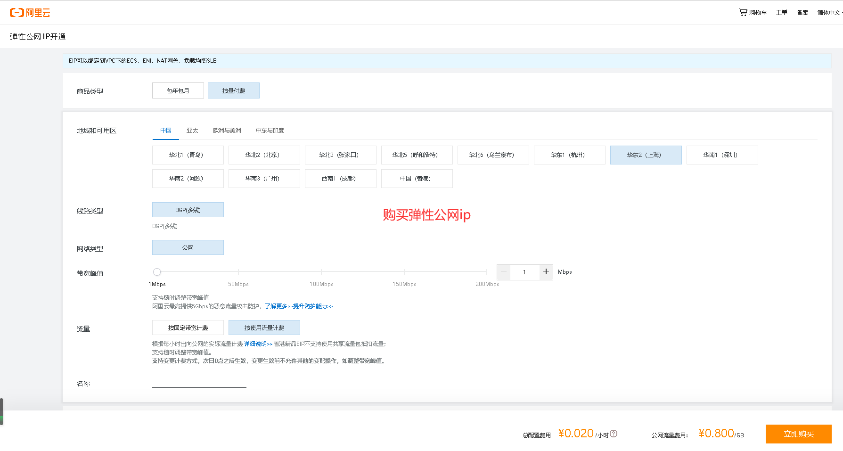843x451 pixels.
Task: Increase bandwidth with the plus button
Action: (546, 272)
